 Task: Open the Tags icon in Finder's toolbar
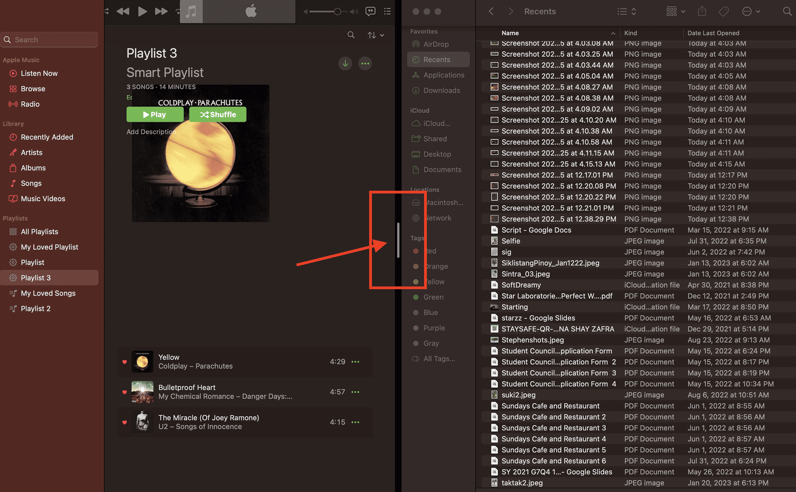click(x=723, y=11)
